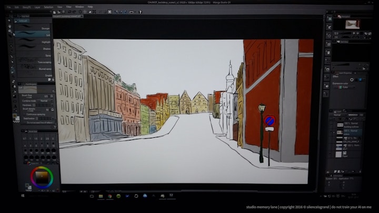The image size is (379, 213).
Task: Toggle the Continuous spraying checkbox
Action: click(x=24, y=114)
